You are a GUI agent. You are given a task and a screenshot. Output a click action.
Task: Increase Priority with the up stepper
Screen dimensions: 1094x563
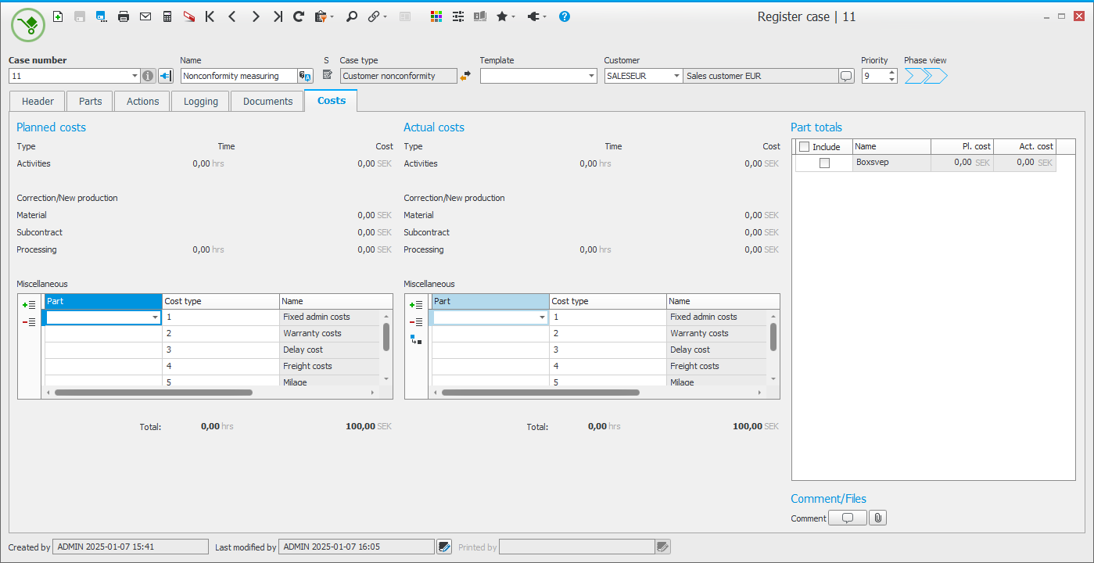(891, 73)
